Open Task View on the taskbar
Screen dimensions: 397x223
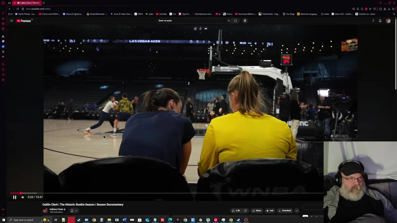(56, 220)
